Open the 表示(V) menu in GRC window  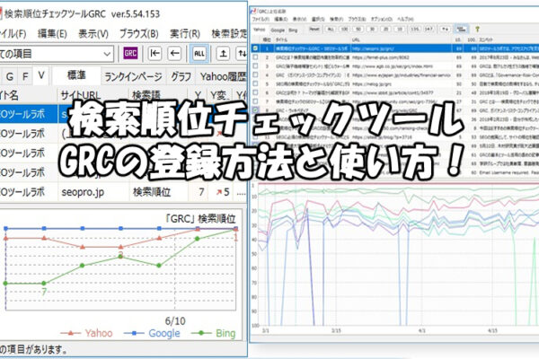click(x=93, y=34)
